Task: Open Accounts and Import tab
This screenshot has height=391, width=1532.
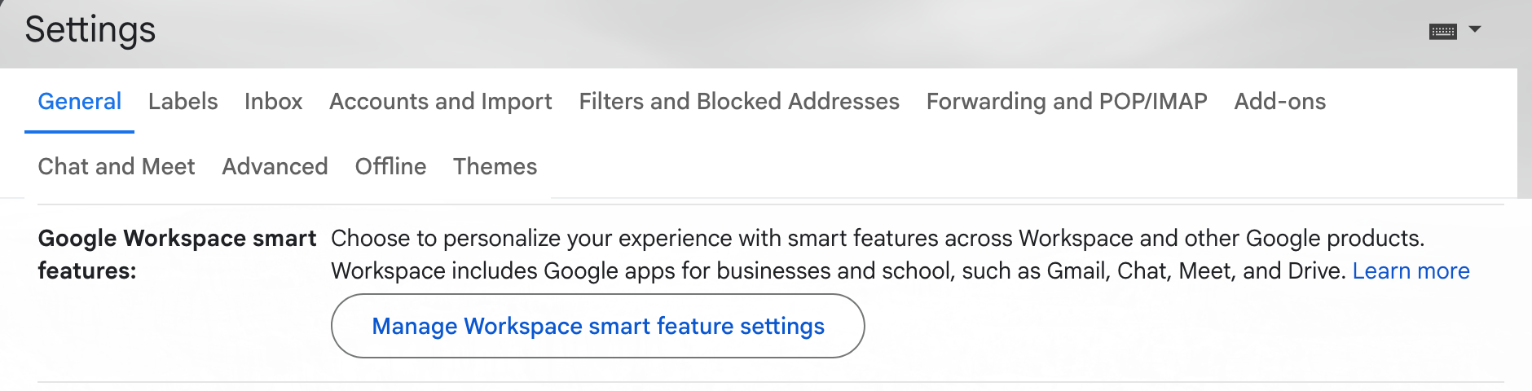Action: click(440, 101)
